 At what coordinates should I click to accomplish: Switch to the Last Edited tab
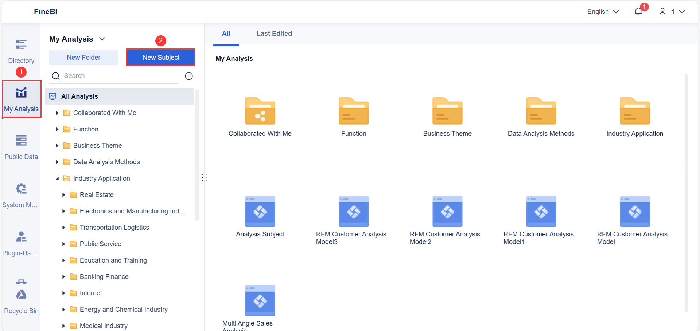(x=274, y=34)
